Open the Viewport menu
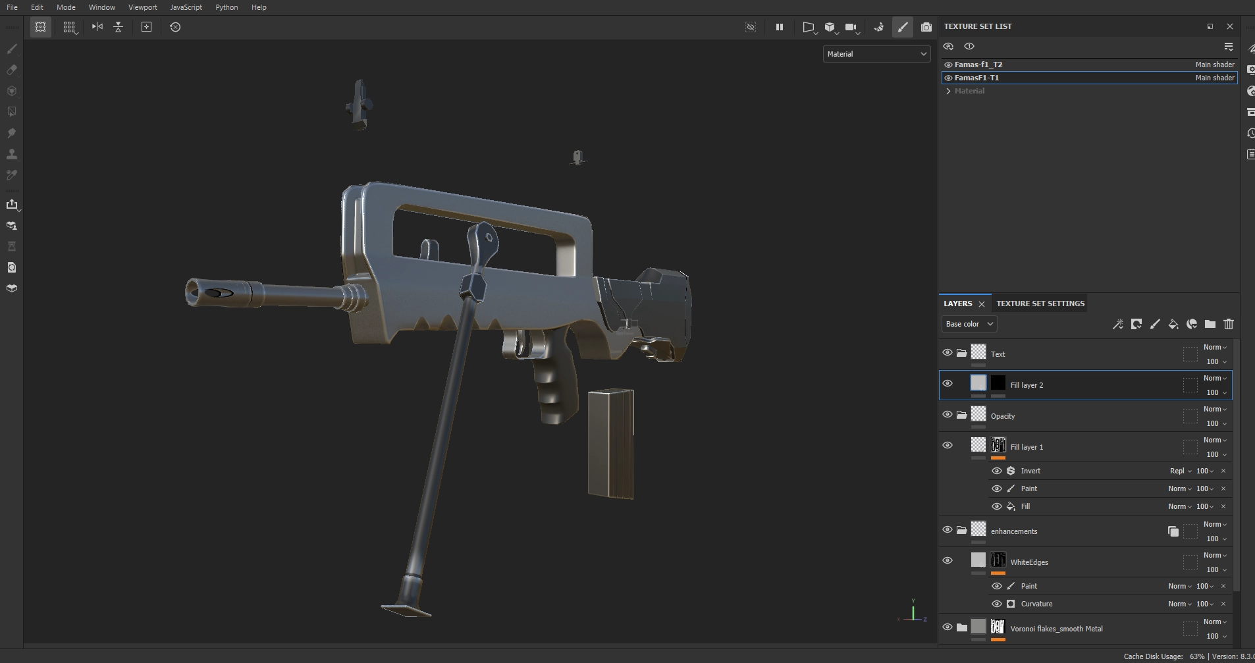The image size is (1255, 663). point(142,7)
